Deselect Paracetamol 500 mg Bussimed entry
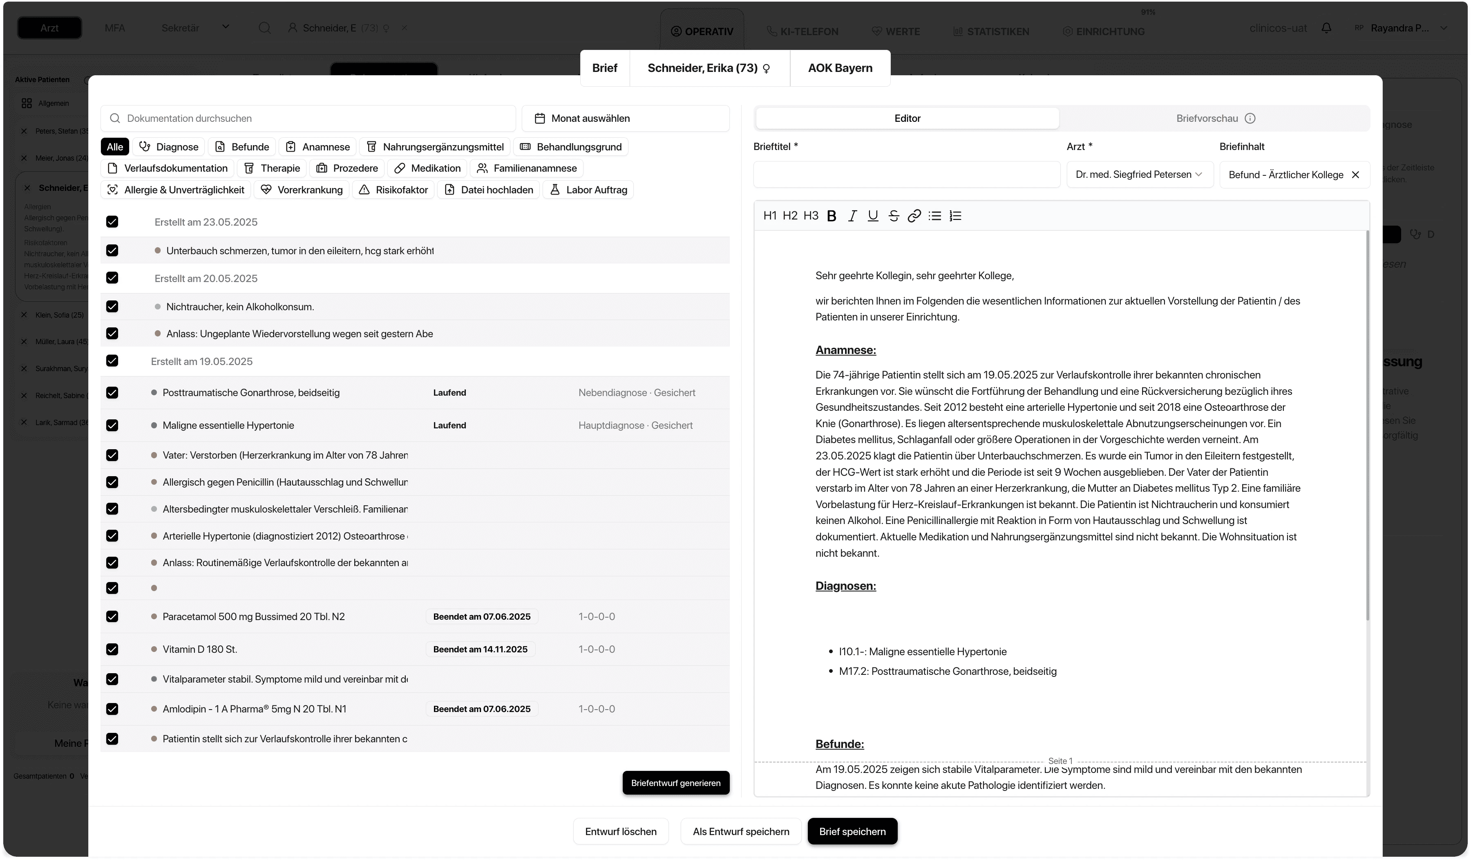The height and width of the screenshot is (860, 1471). click(112, 616)
